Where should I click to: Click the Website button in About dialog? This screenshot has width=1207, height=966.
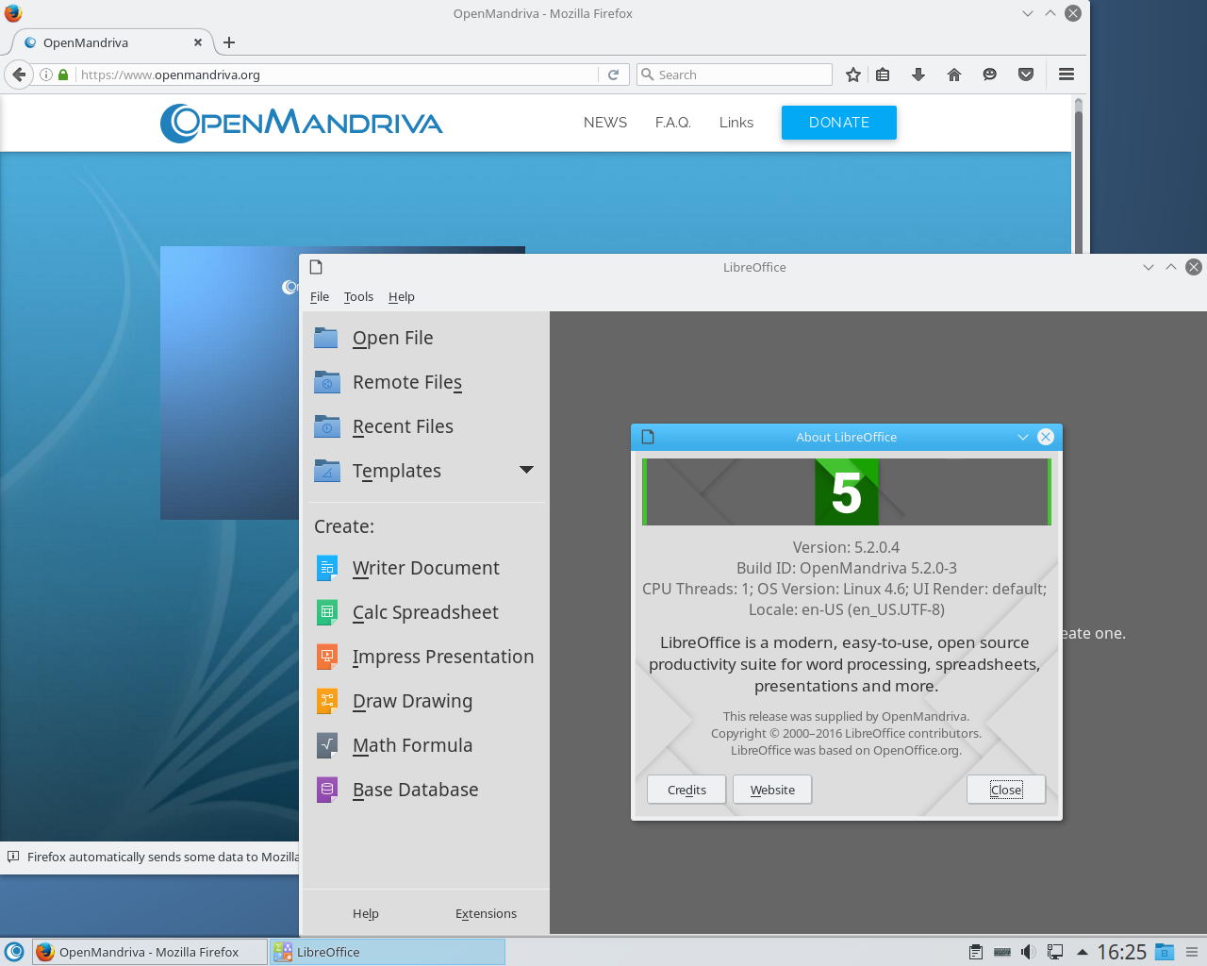772,790
